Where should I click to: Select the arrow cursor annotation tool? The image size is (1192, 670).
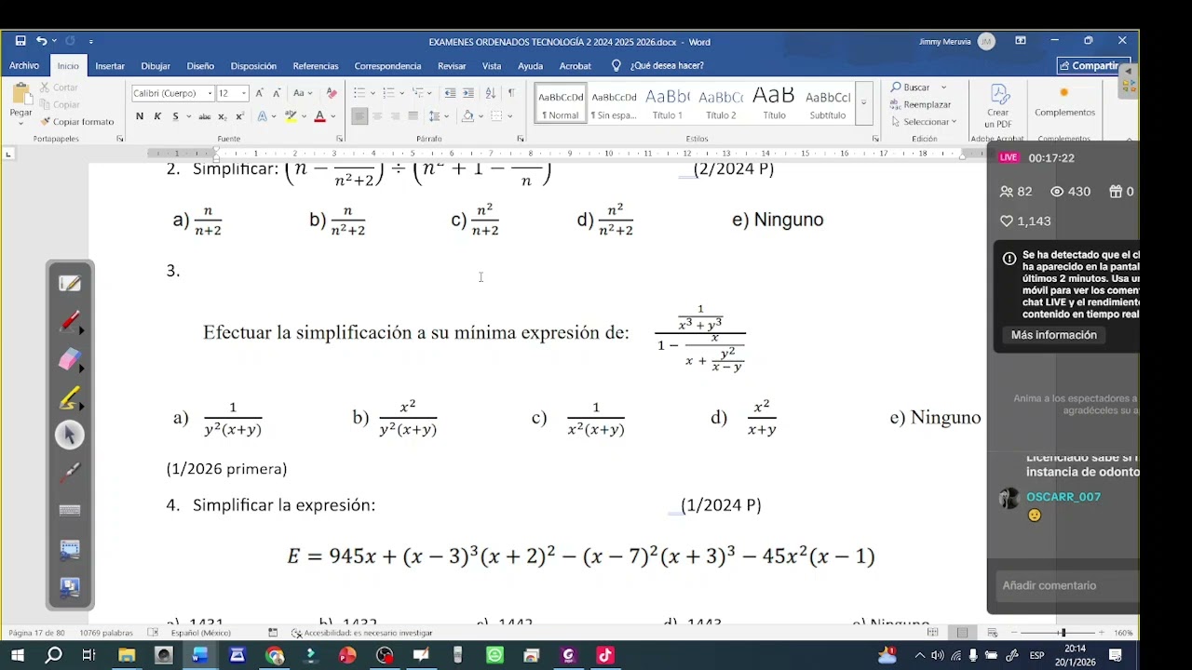(70, 435)
